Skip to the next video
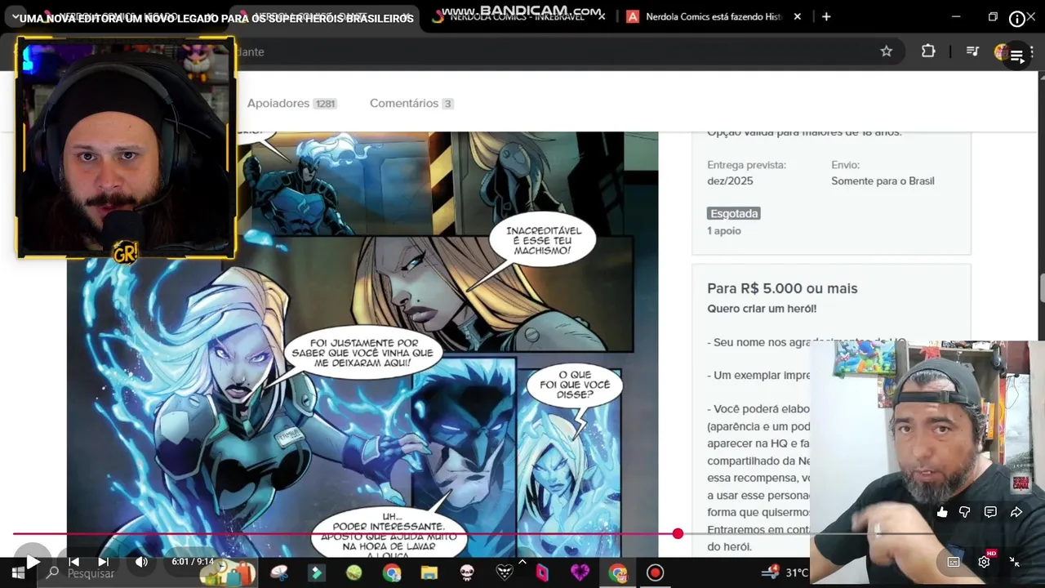The height and width of the screenshot is (588, 1045). [103, 562]
